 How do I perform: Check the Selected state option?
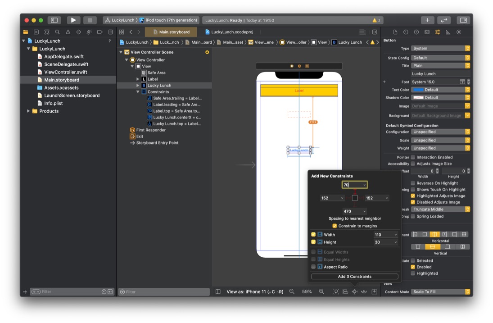[x=413, y=260]
